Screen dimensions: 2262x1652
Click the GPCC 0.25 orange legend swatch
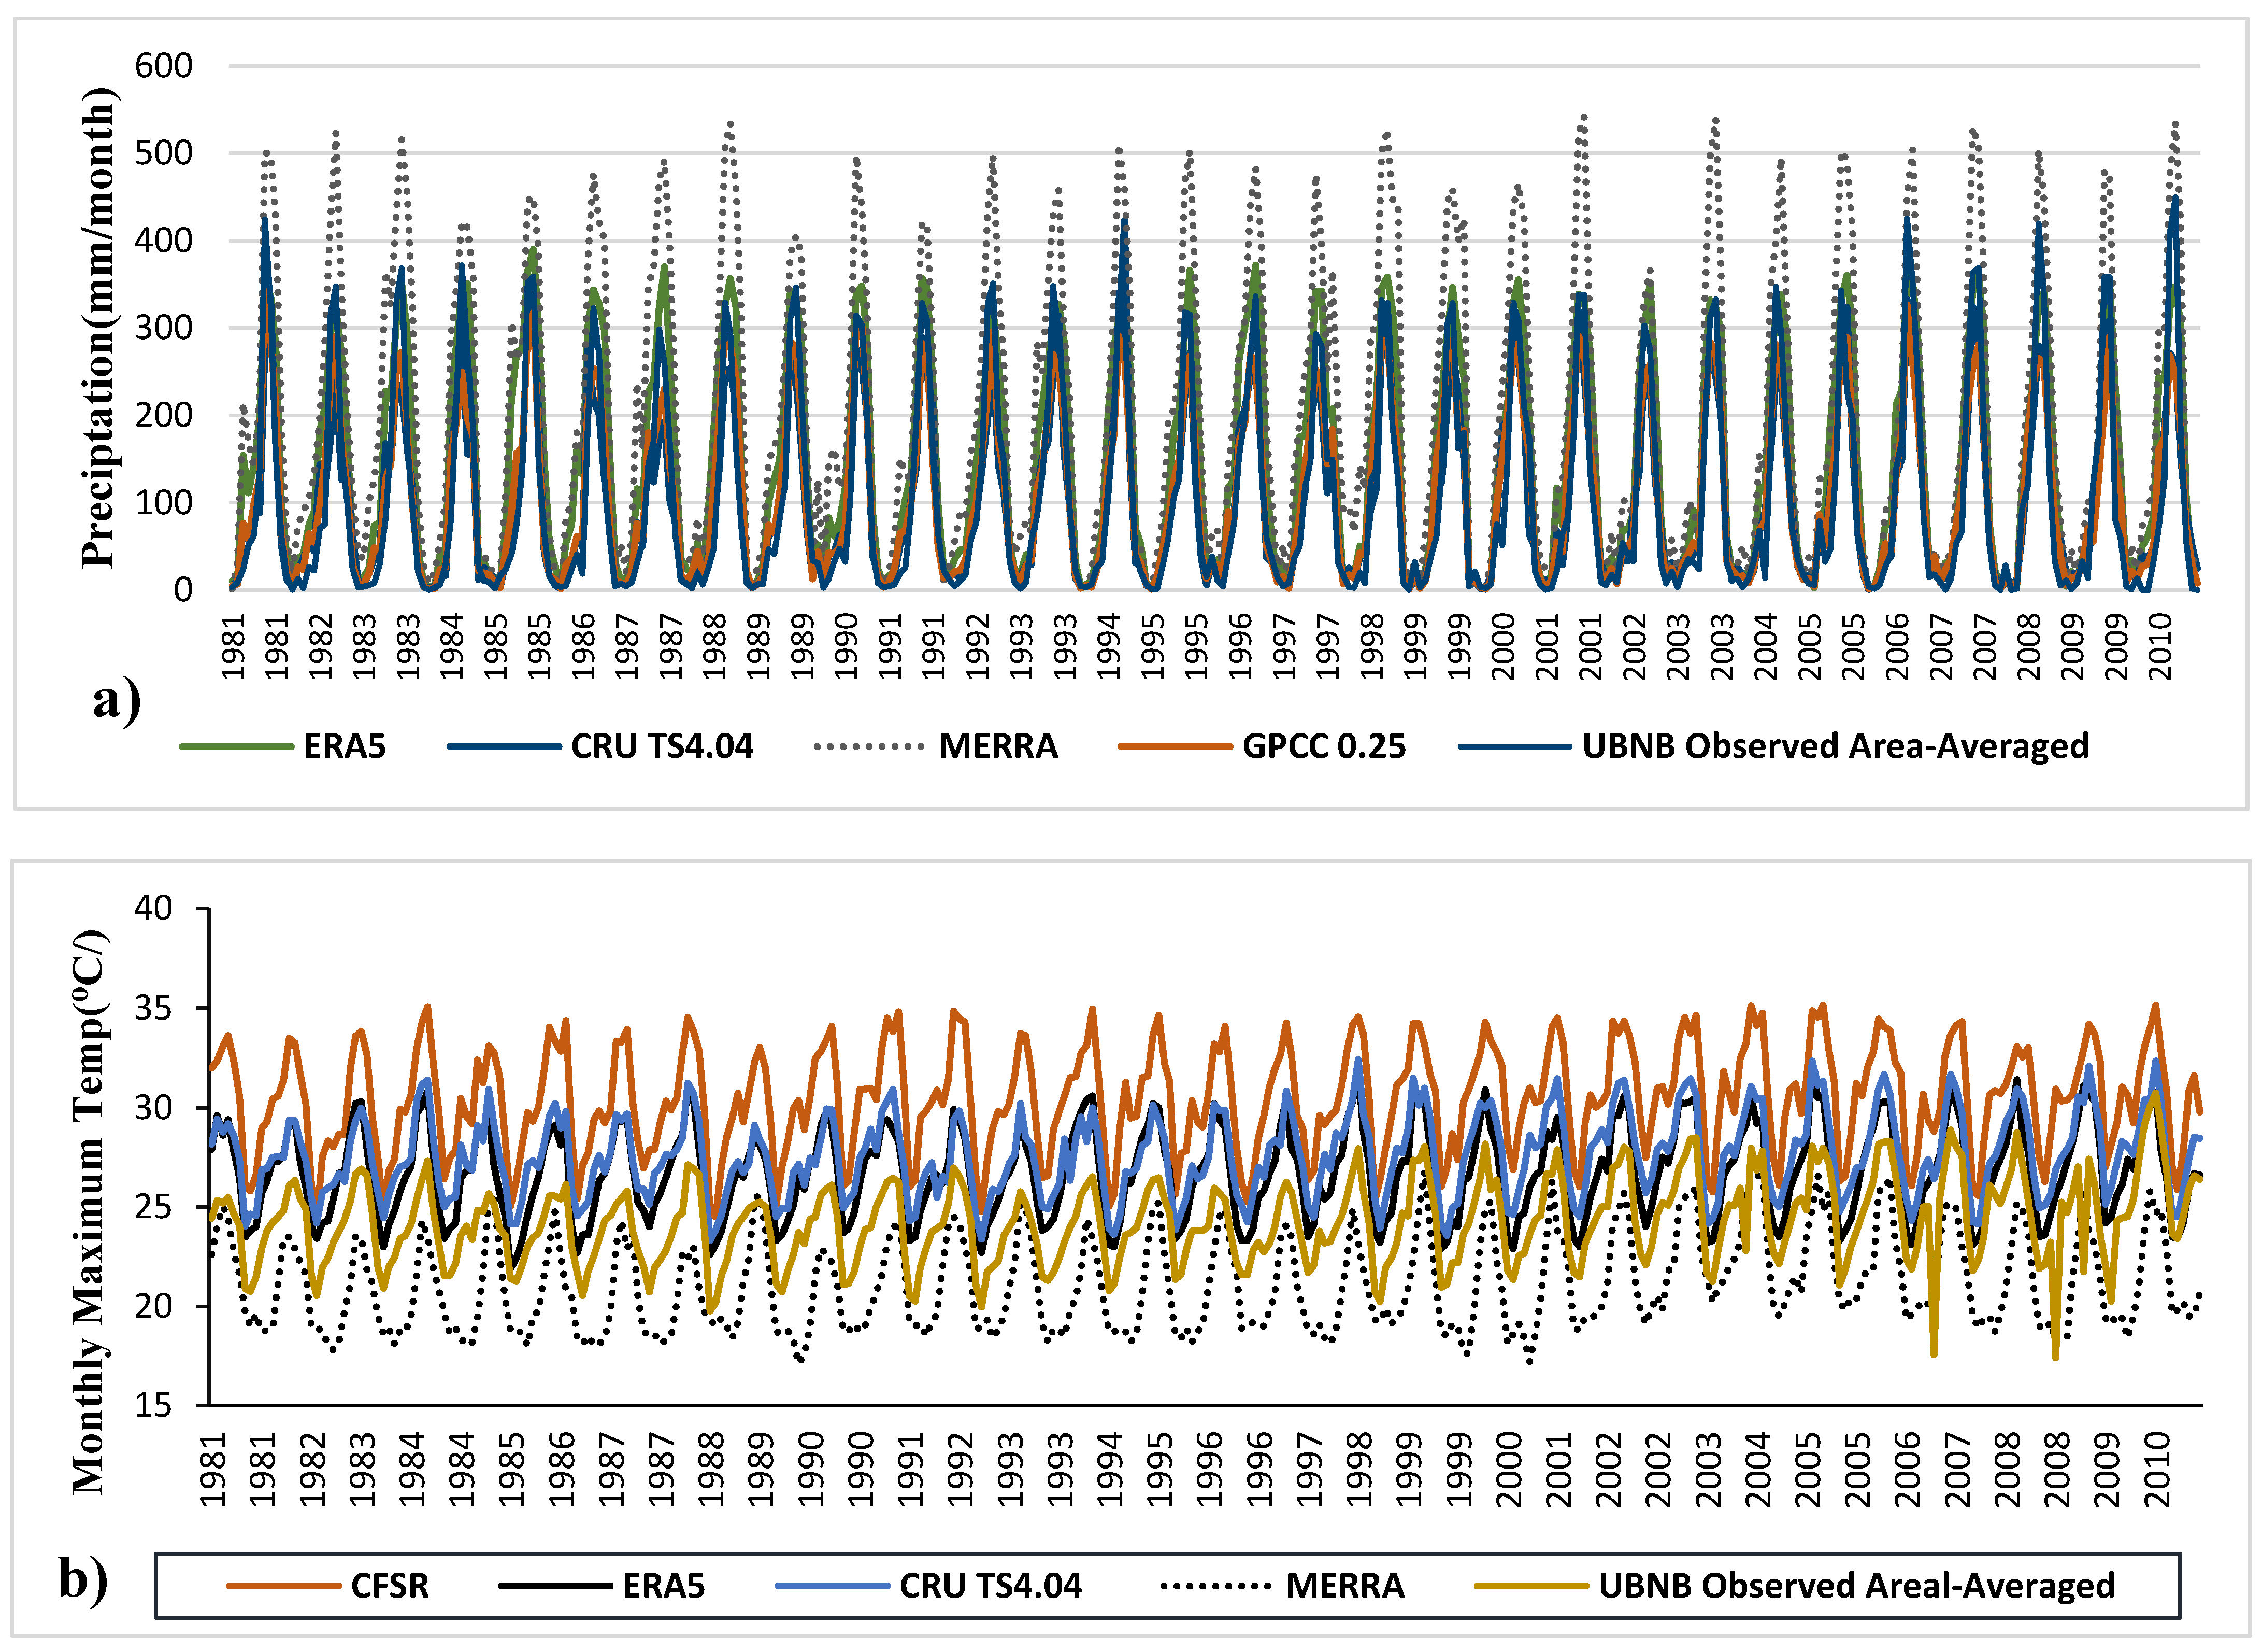(x=1175, y=746)
